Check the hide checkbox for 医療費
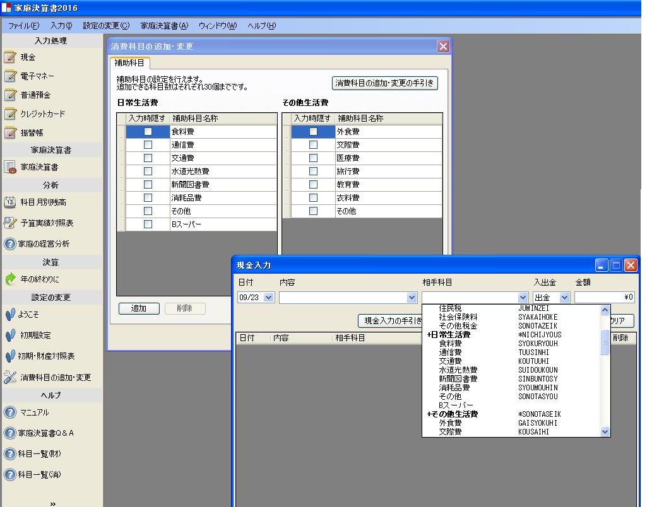Screen dimensions: 664x507 click(313, 158)
